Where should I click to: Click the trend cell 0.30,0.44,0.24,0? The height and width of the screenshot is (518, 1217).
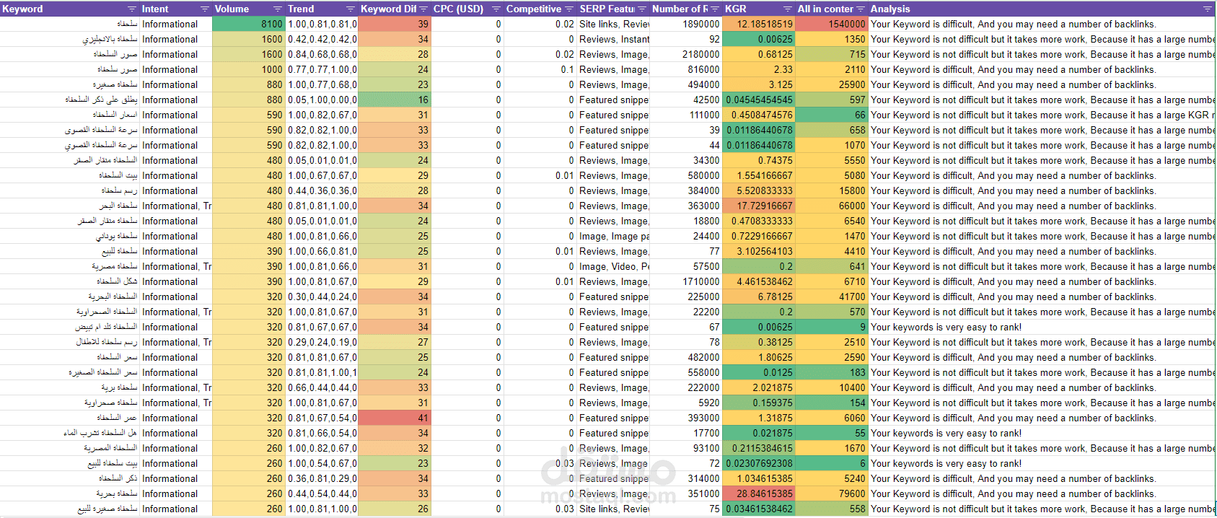point(322,297)
